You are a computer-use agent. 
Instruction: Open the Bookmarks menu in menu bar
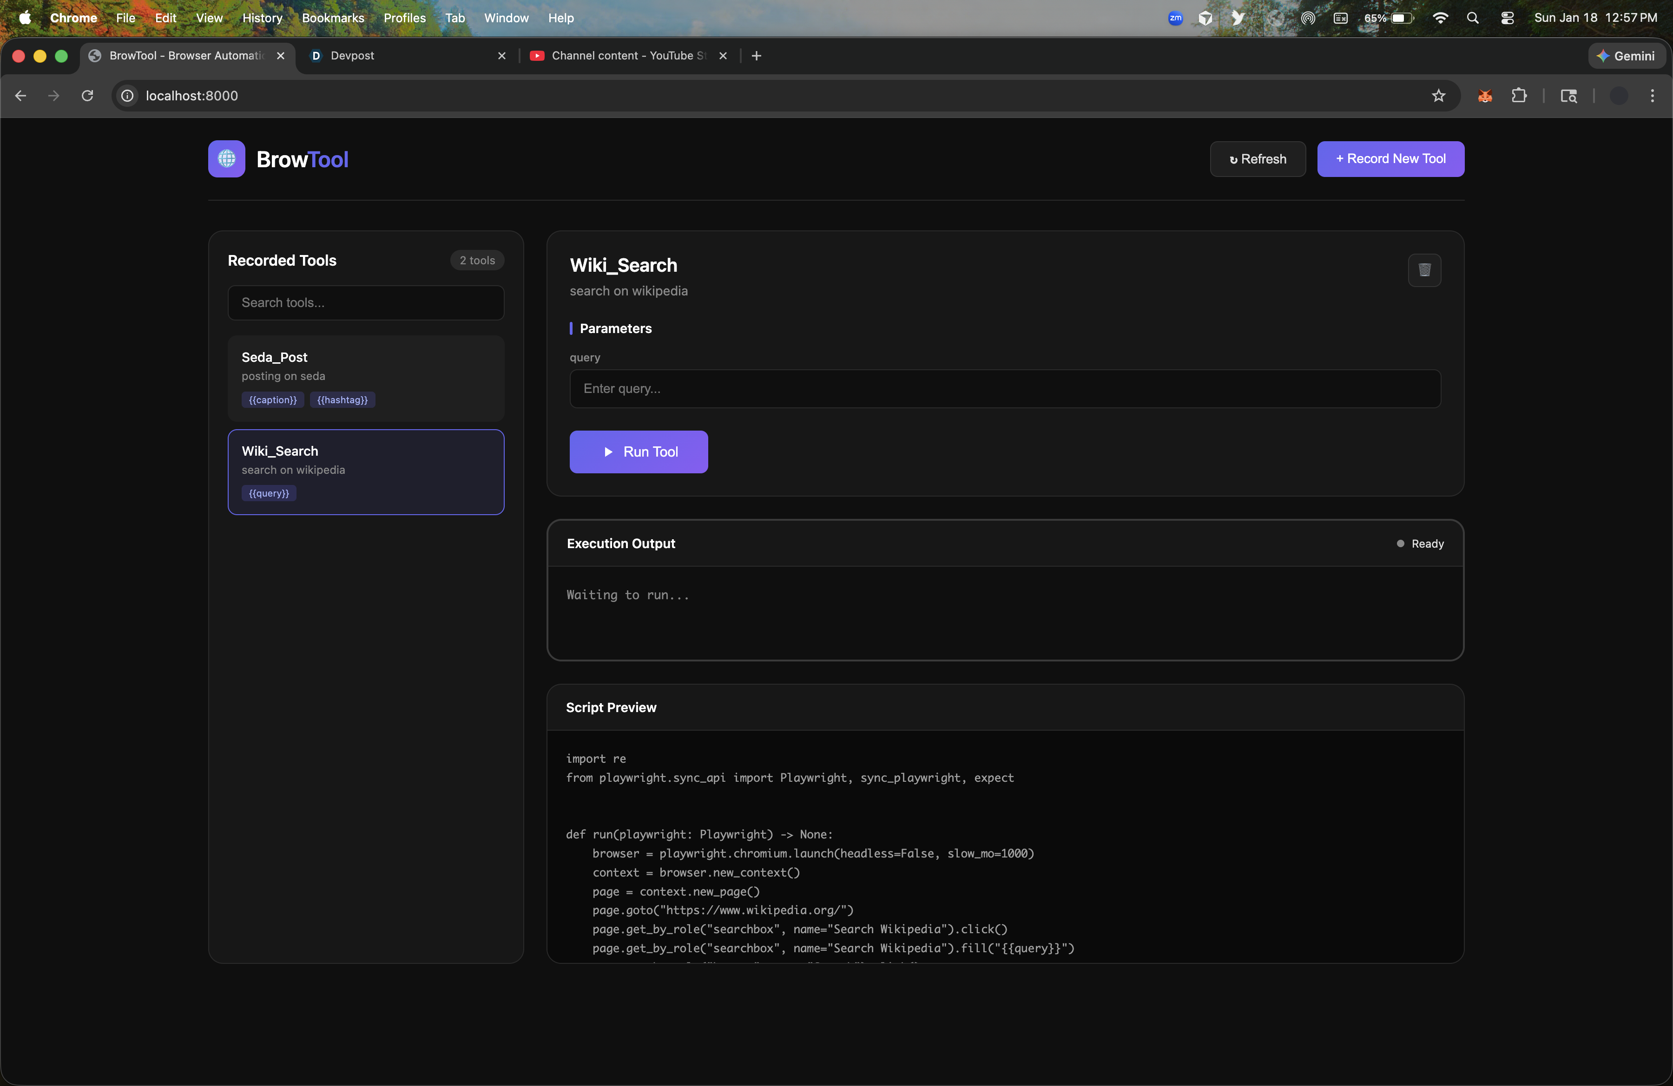point(332,18)
